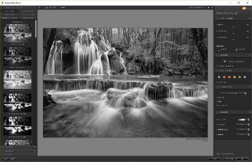Select the クラシック (15) preset tab

click(28, 11)
